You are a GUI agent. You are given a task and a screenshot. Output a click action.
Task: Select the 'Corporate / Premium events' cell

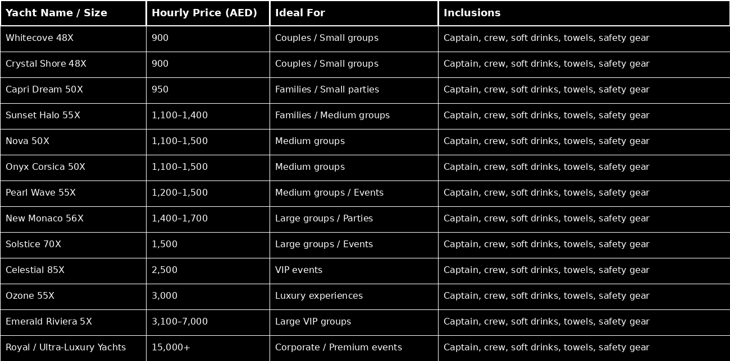click(339, 348)
